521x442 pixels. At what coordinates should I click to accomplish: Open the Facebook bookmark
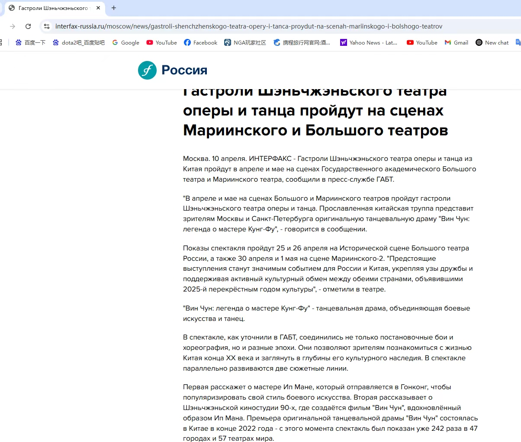(x=200, y=42)
